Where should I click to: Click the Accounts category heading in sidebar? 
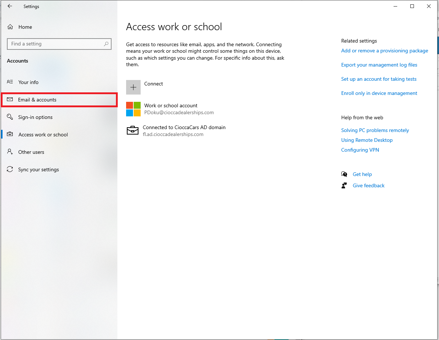[17, 61]
